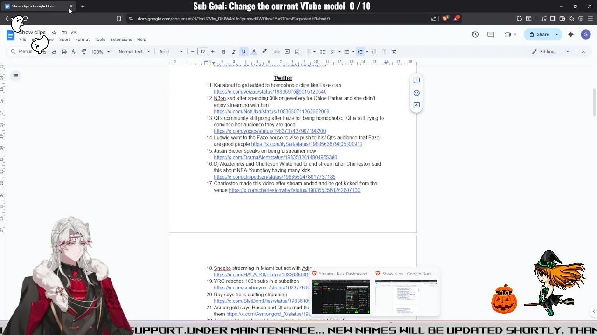The image size is (597, 335).
Task: Open the Arial font dropdown
Action: click(171, 52)
